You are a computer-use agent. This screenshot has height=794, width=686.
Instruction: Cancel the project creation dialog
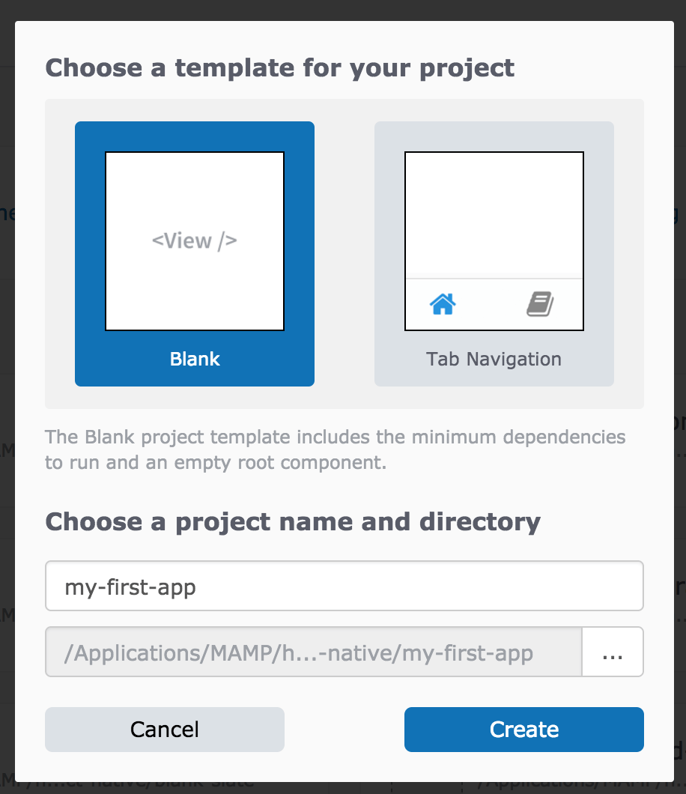(164, 729)
